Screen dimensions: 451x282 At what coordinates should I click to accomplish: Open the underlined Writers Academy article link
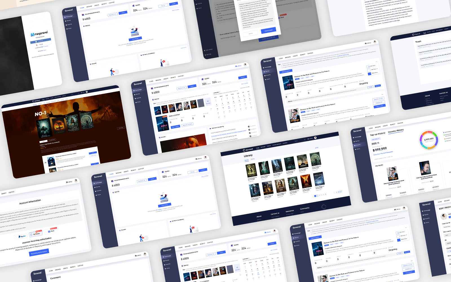(x=229, y=133)
